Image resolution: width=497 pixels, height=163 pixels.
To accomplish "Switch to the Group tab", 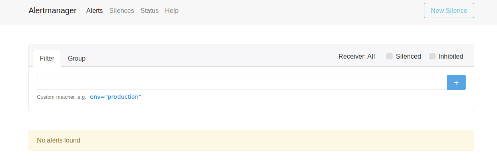I will coord(77,58).
